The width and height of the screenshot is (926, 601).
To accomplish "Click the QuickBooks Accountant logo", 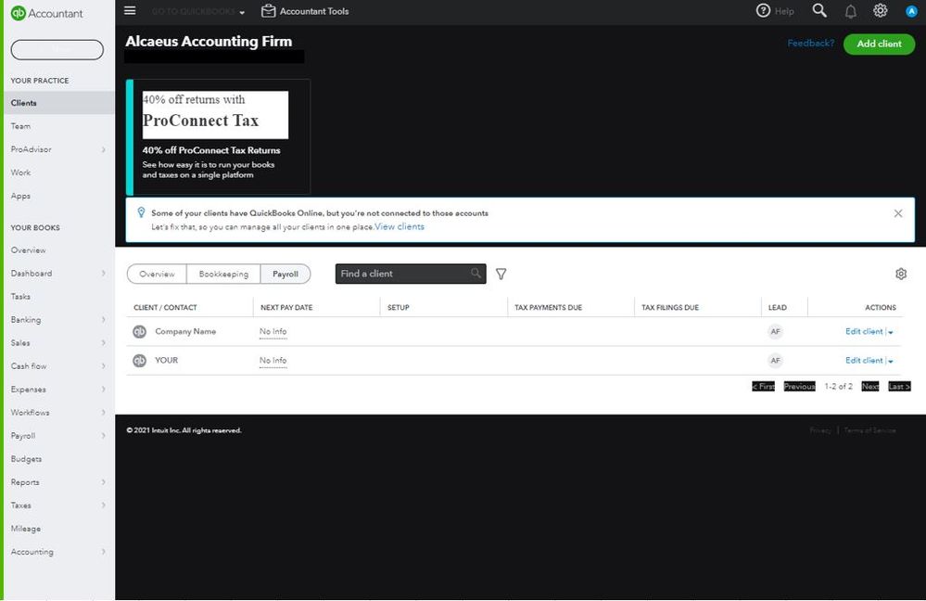I will coord(47,13).
